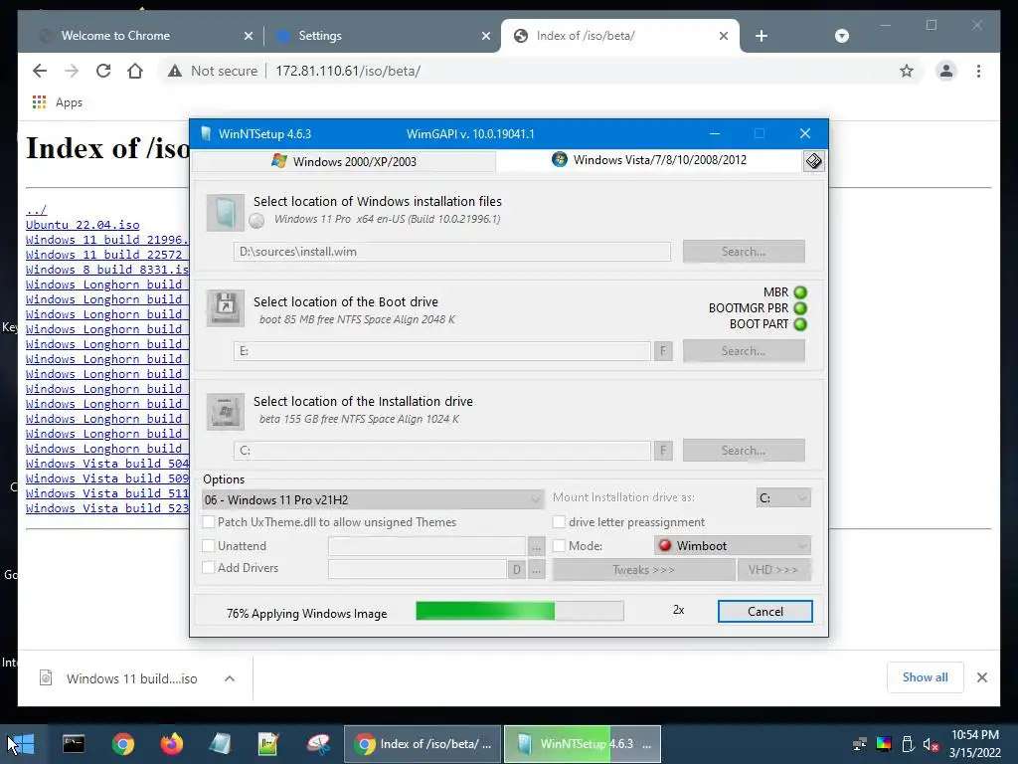The image size is (1018, 764).
Task: Click the F format button beside the C: install drive
Action: coord(663,451)
